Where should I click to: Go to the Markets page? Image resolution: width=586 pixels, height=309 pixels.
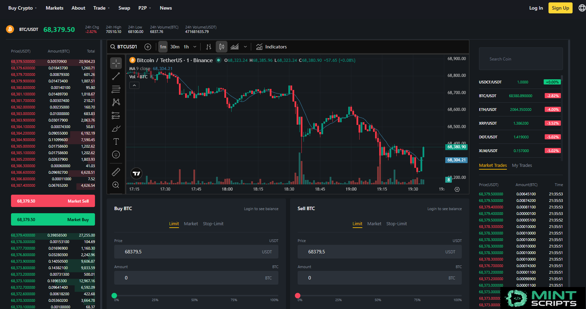tap(54, 8)
